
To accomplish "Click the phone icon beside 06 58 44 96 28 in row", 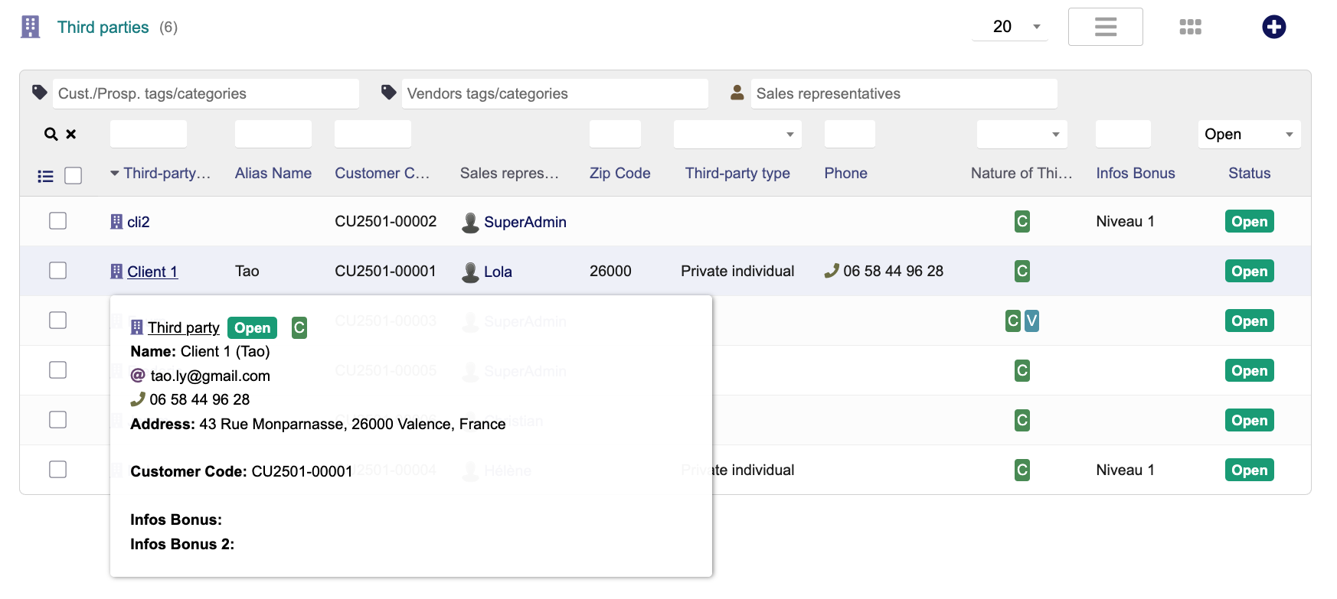I will tap(832, 271).
